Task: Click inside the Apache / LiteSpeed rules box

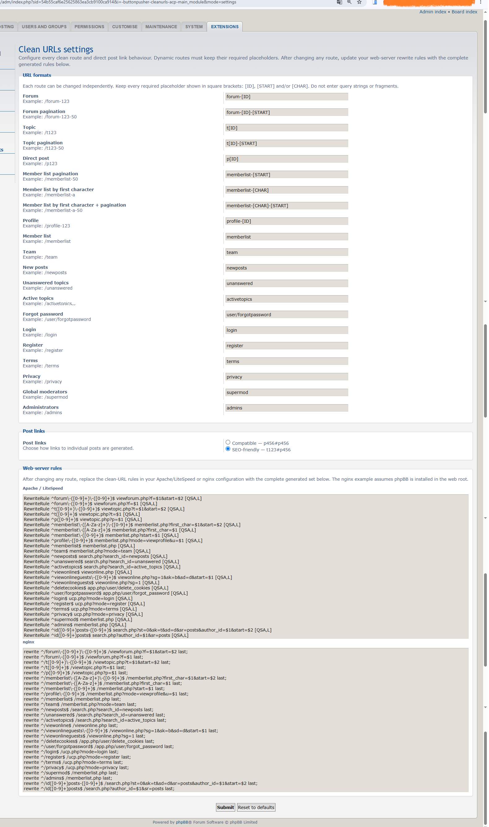Action: coord(245,567)
